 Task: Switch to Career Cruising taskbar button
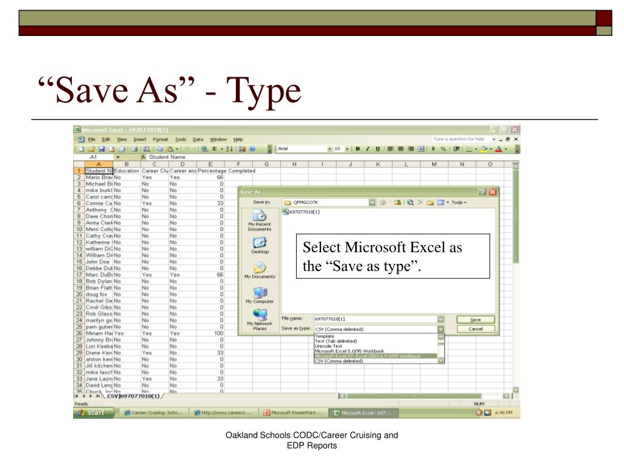pos(154,413)
